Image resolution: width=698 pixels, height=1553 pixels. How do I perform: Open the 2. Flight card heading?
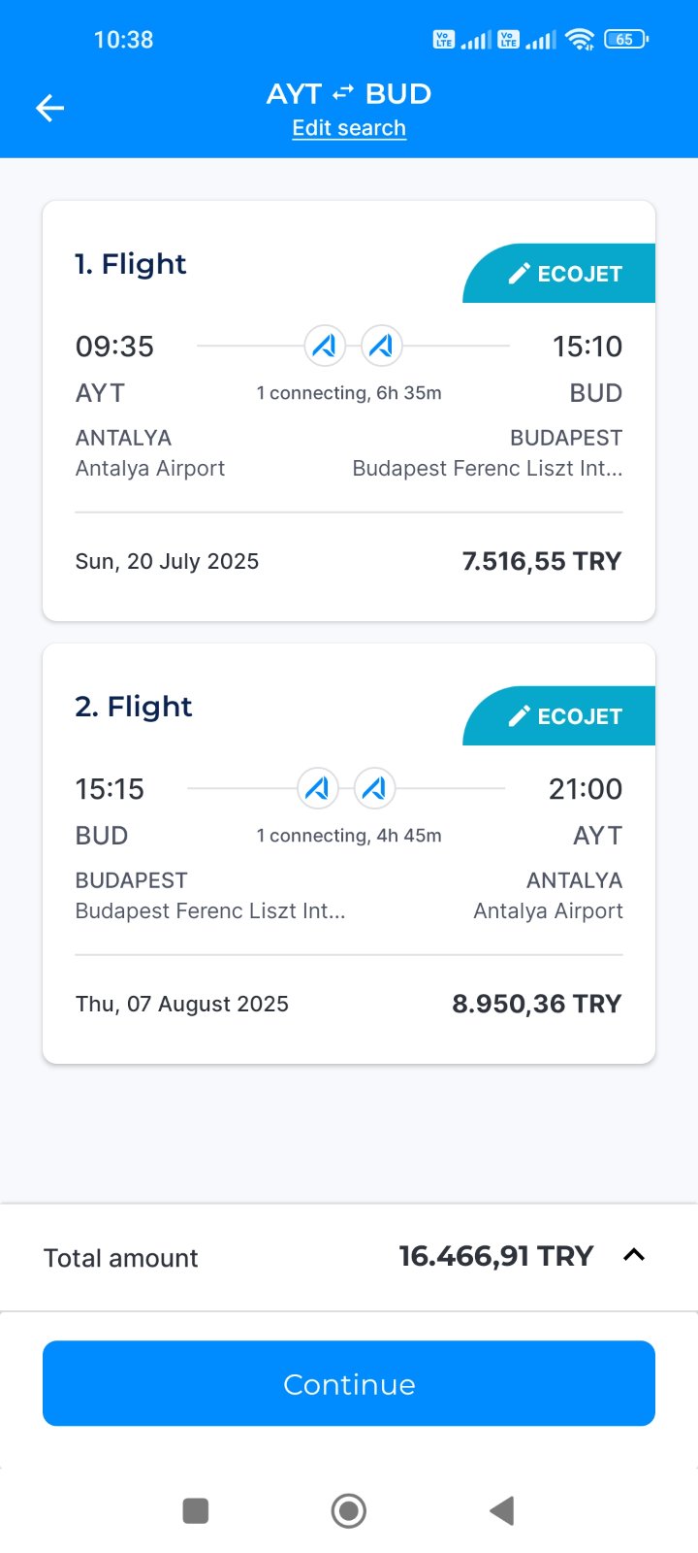134,707
